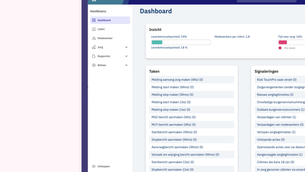
Task: Expand the Rapporten submenu chevron
Action: click(126, 56)
